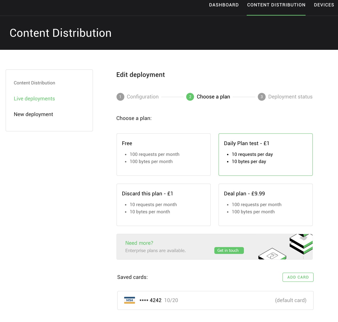This screenshot has height=322, width=338.
Task: Select New deployment in sidebar
Action: (x=33, y=114)
